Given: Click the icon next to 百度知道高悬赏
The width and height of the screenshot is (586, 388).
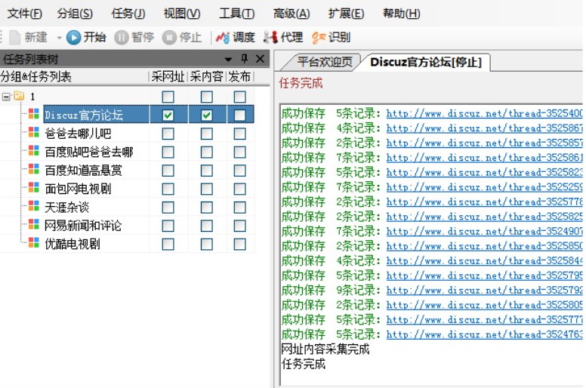Looking at the screenshot, I should (34, 169).
